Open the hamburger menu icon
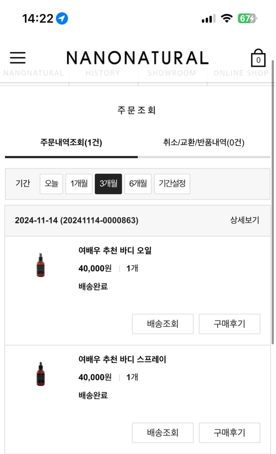This screenshot has height=454, width=276. pyautogui.click(x=17, y=58)
